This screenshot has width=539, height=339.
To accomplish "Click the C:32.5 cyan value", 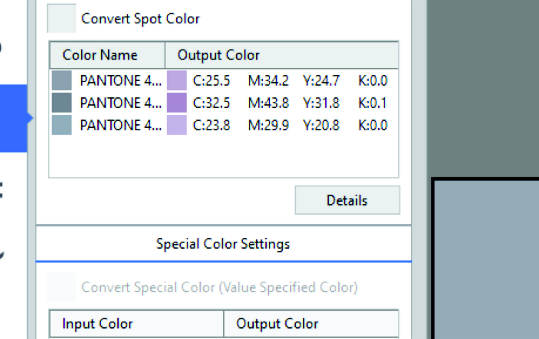I will 211,103.
